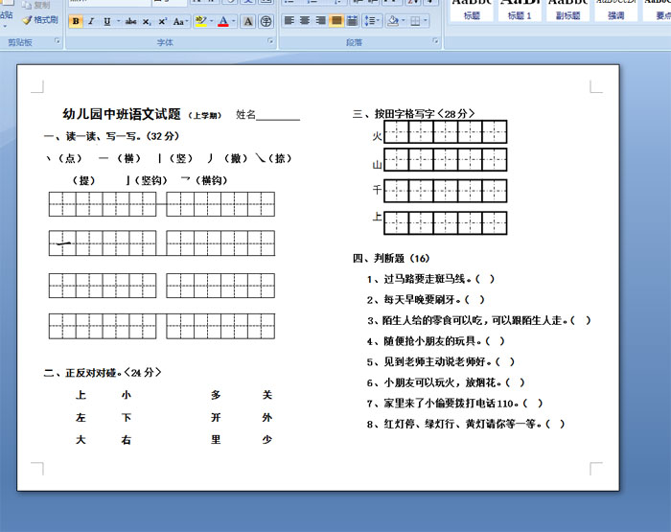This screenshot has height=532, width=671.
Task: Toggle Bold formatting button
Action: (76, 21)
